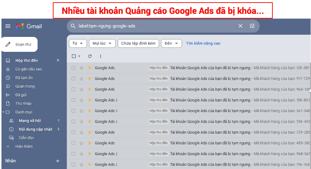Open the three-dot more options menu

click(101, 56)
